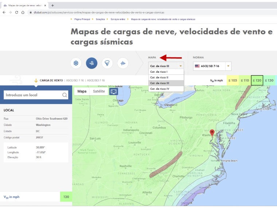Open the Norma ASCE/SEI 7-16 dropdown
The height and width of the screenshot is (208, 277).
point(212,66)
